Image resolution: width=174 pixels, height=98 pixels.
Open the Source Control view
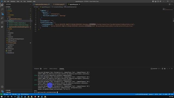2,14
